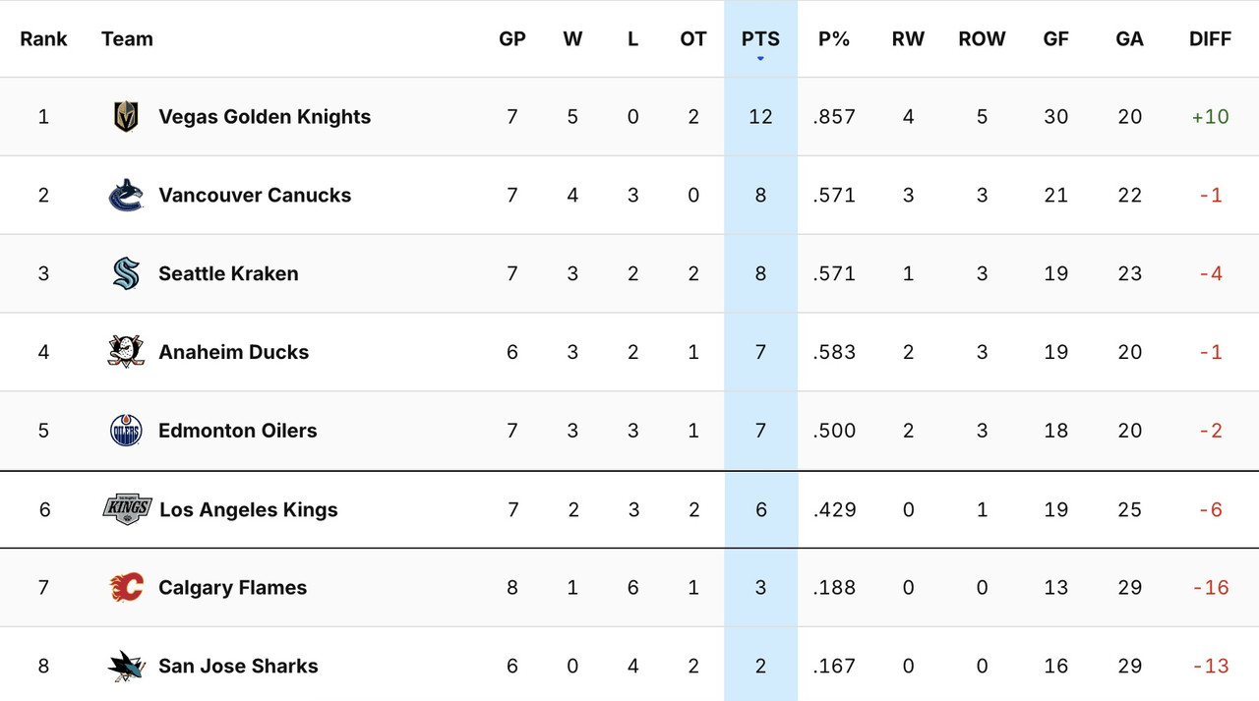Click the Los Angeles Kings logo
The width and height of the screenshot is (1259, 701).
(x=126, y=509)
